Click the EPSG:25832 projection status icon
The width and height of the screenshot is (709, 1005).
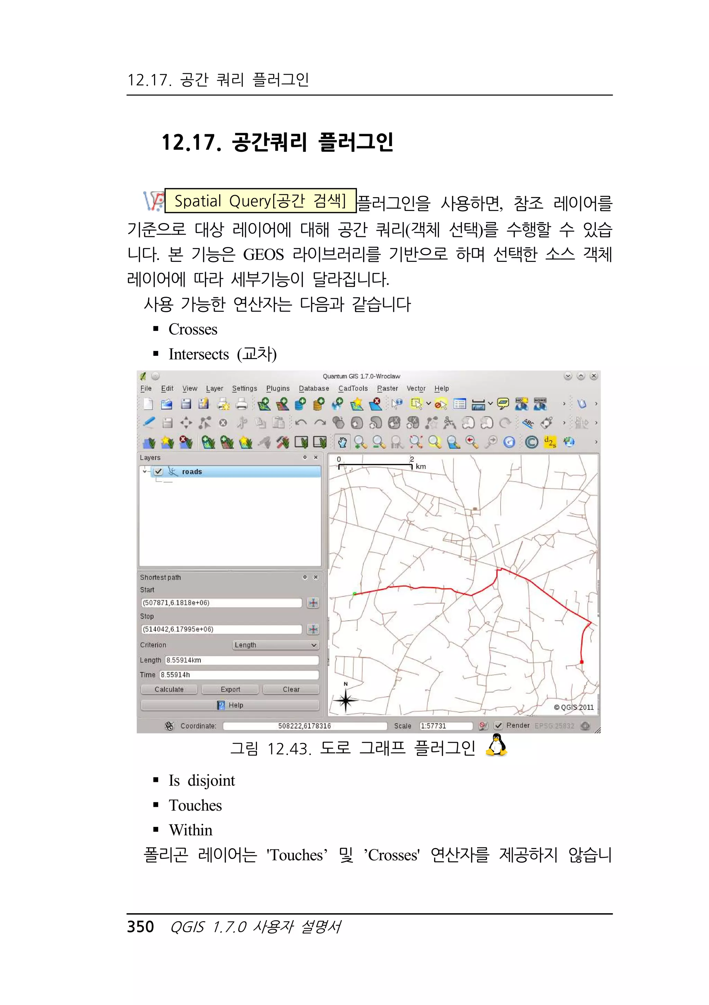click(x=585, y=726)
